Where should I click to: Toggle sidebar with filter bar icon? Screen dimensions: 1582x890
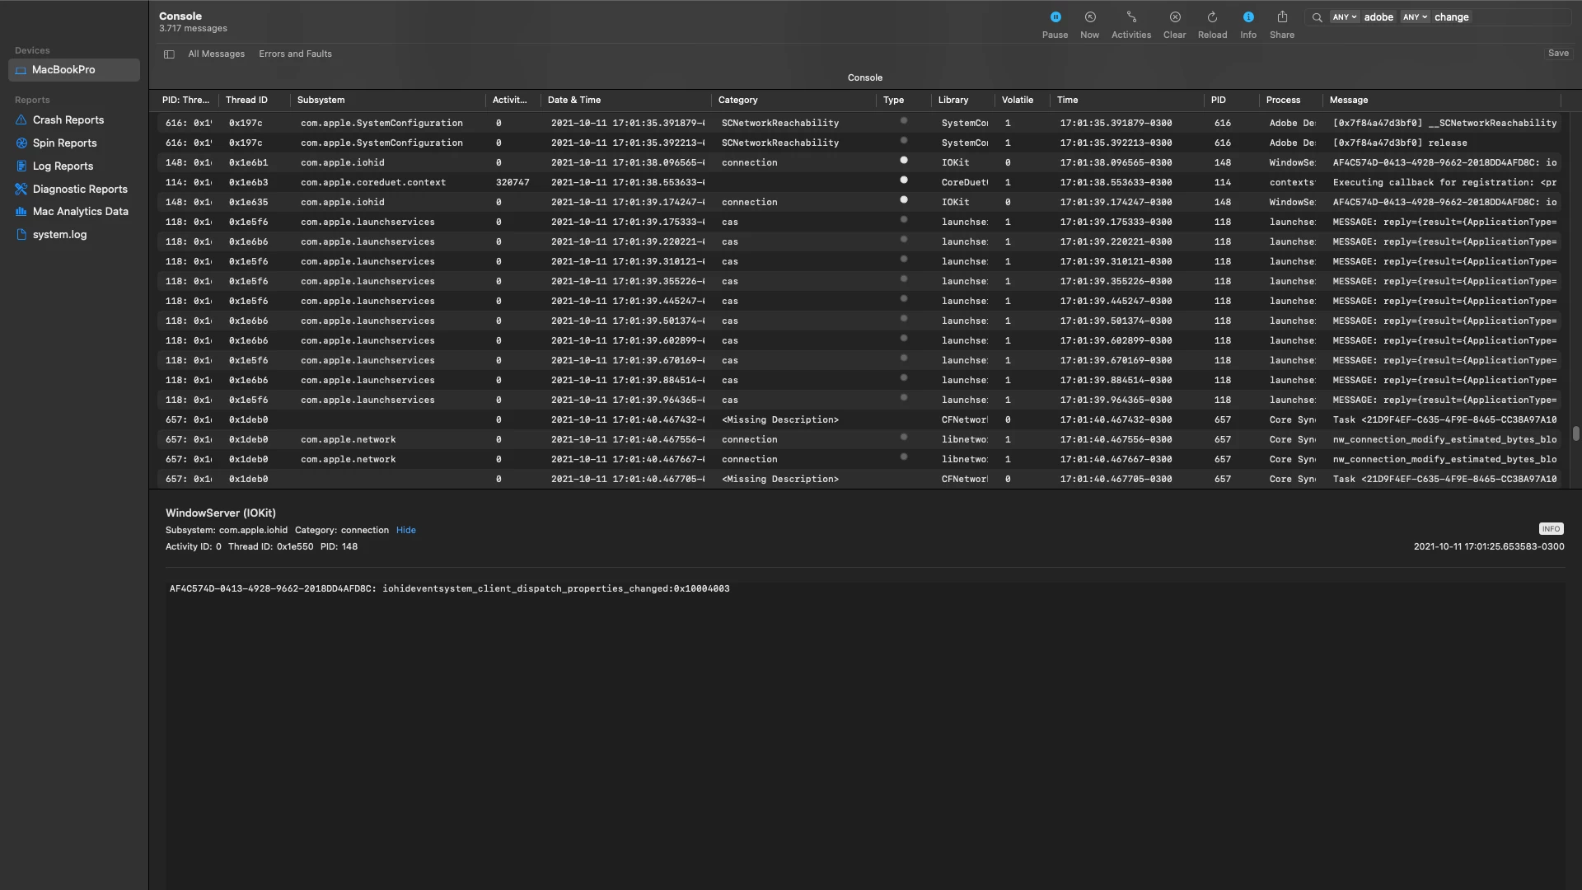tap(169, 54)
